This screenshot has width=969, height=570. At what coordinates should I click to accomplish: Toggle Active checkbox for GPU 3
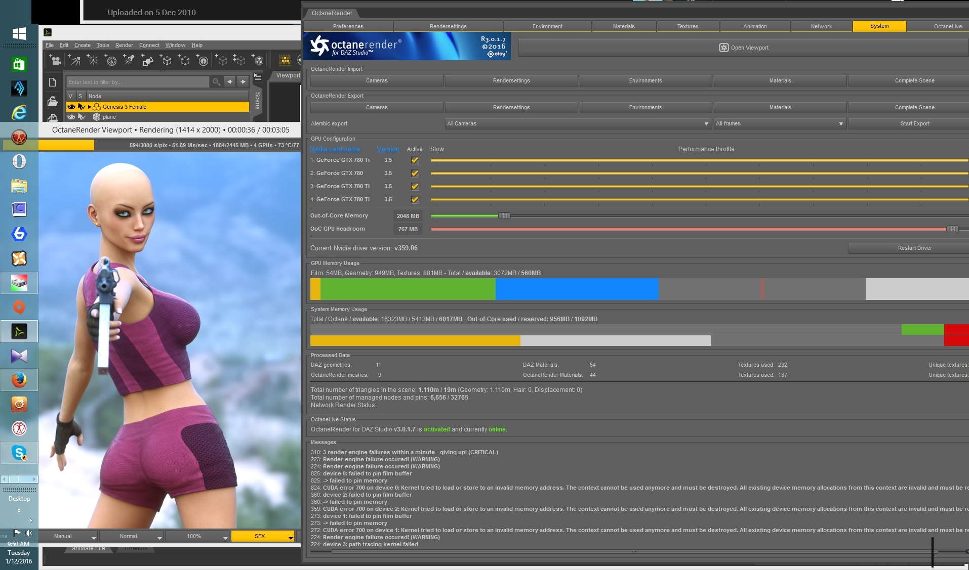tap(415, 187)
